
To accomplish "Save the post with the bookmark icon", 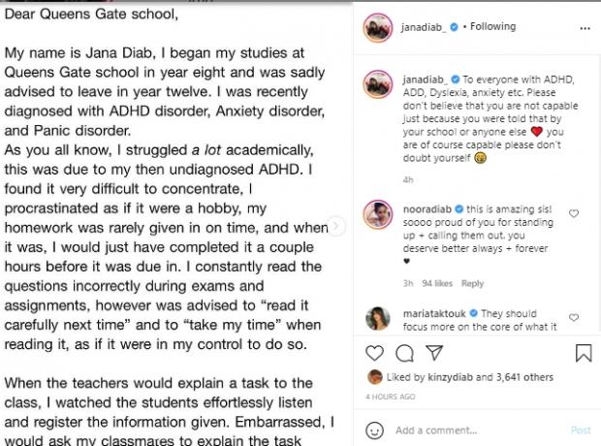I will click(x=583, y=352).
